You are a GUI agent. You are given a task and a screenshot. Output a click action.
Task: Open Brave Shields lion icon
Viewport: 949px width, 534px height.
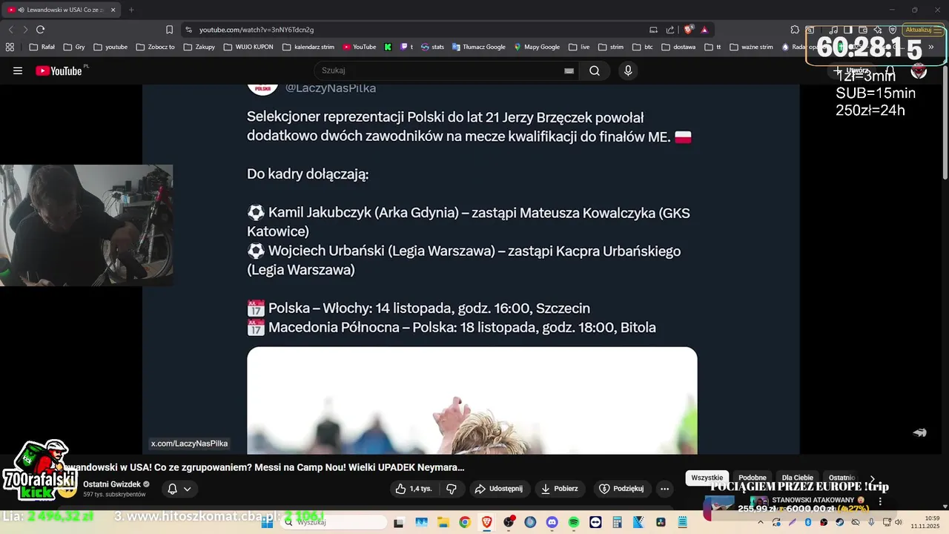(x=689, y=30)
